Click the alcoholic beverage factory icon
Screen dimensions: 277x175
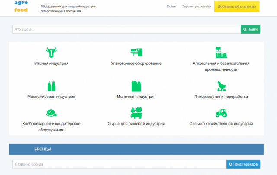(221, 53)
